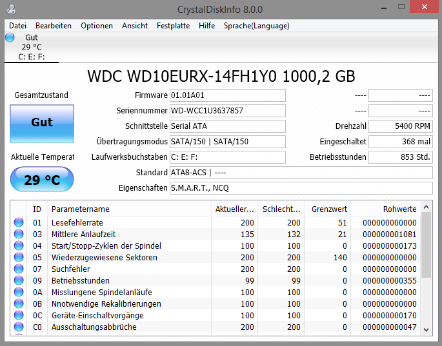442x346 pixels.
Task: Click the Aktueller... column header
Action: [234, 209]
